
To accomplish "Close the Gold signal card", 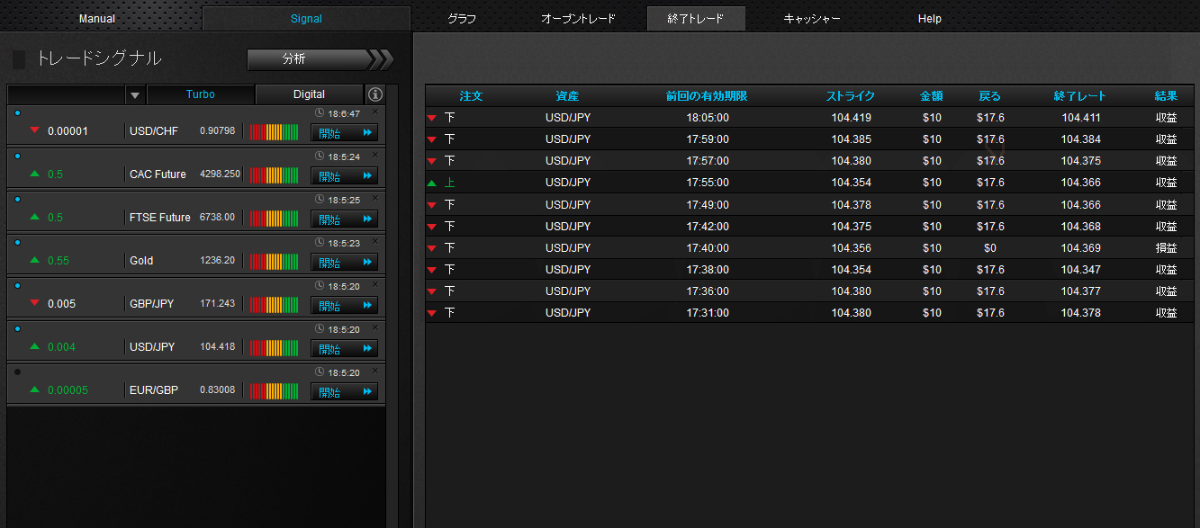I will point(375,242).
